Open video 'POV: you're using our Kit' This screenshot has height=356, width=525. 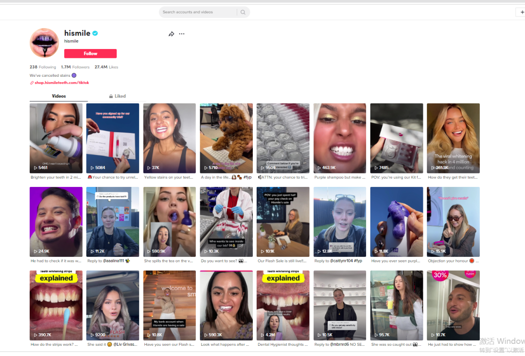(397, 138)
